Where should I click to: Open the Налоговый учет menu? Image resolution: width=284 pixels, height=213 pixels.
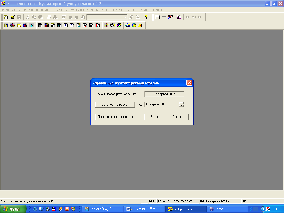[x=113, y=10]
